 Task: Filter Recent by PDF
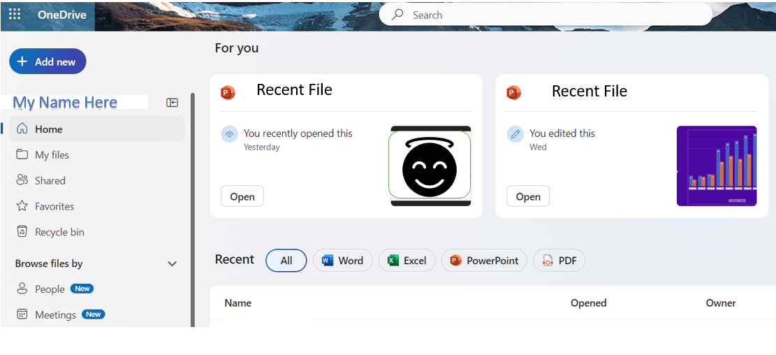(x=559, y=261)
